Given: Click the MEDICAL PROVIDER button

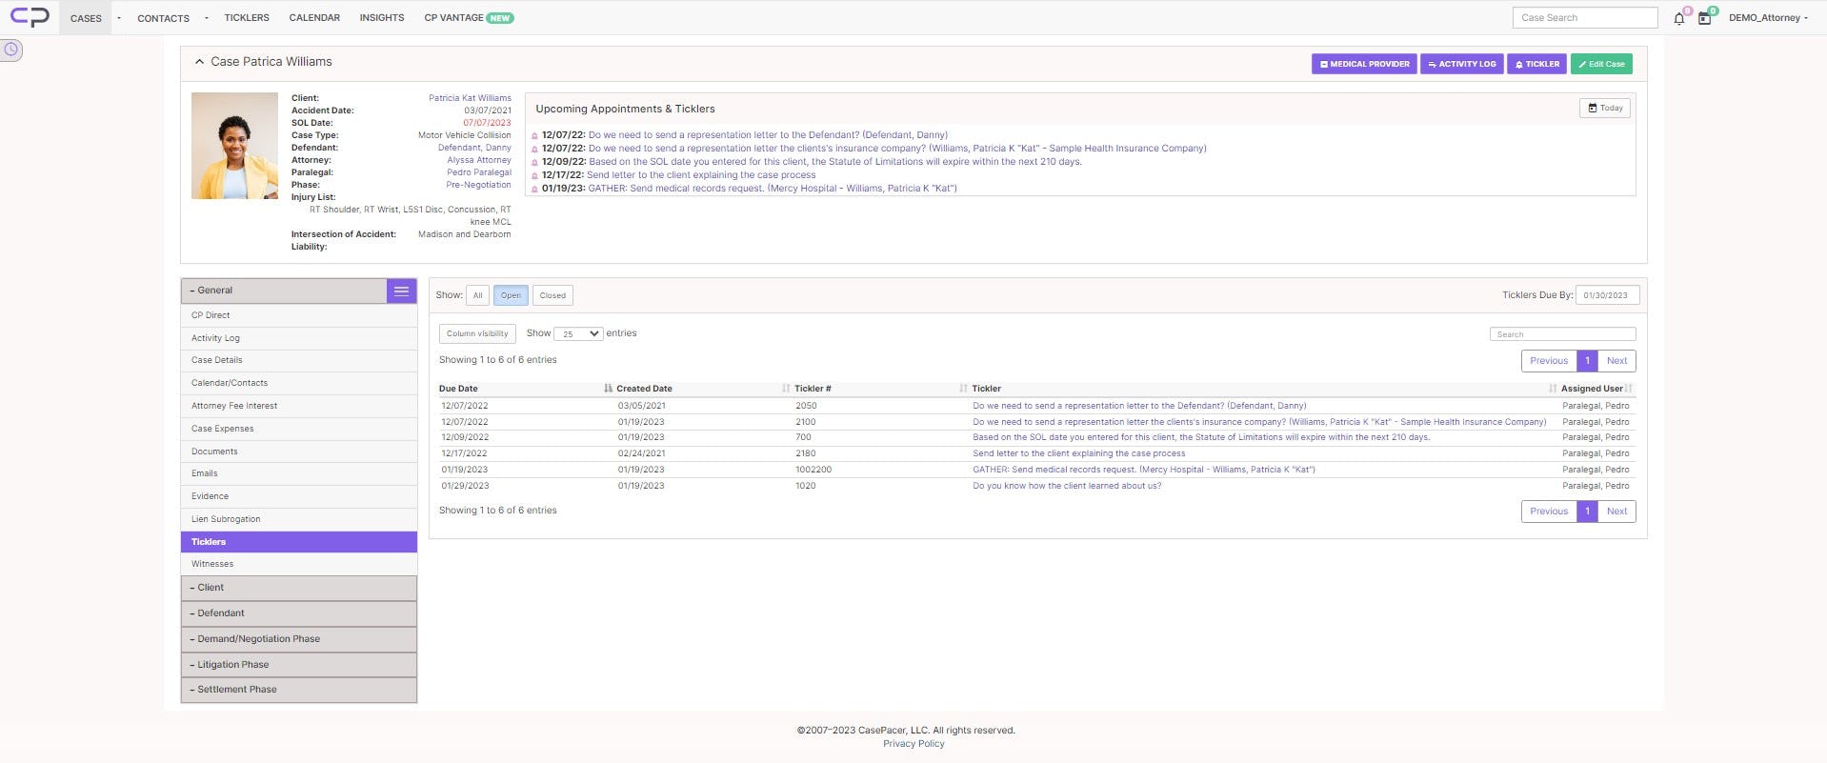Looking at the screenshot, I should pos(1364,64).
